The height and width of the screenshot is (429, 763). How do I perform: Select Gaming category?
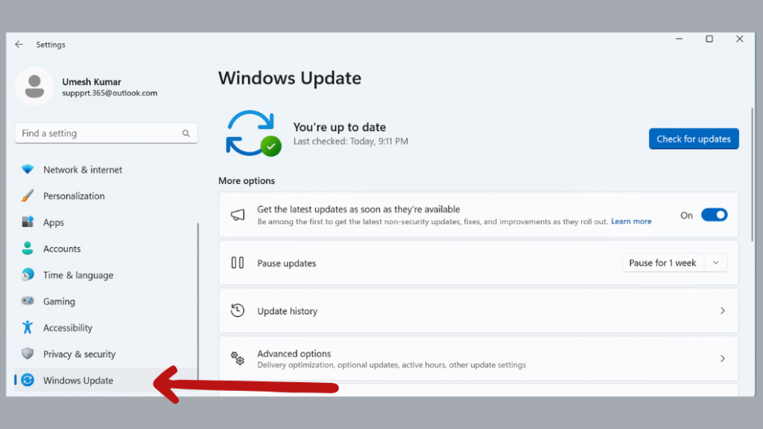pyautogui.click(x=105, y=301)
